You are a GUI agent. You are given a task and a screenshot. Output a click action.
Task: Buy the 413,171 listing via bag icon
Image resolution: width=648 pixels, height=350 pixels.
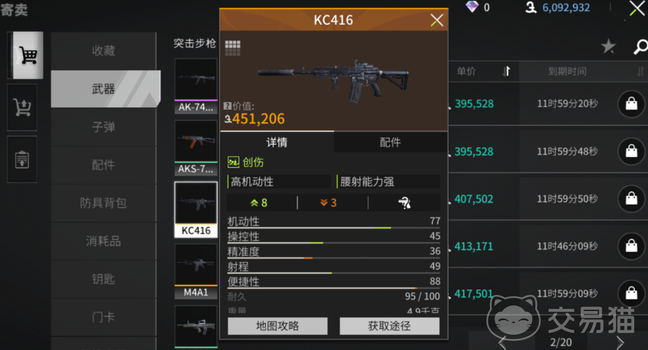pyautogui.click(x=631, y=246)
